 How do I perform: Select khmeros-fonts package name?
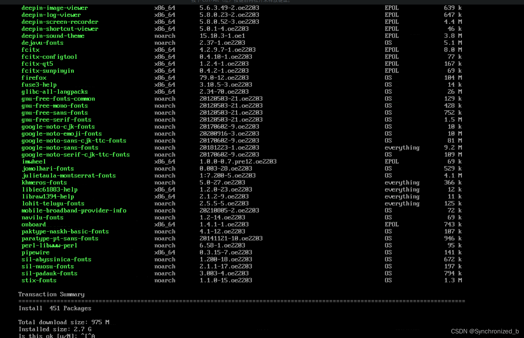44,183
